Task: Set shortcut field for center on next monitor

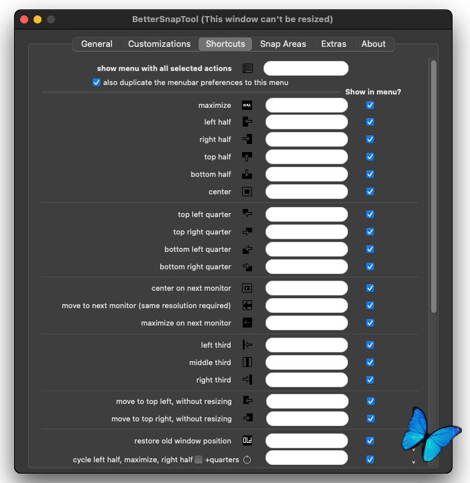Action: tap(306, 288)
